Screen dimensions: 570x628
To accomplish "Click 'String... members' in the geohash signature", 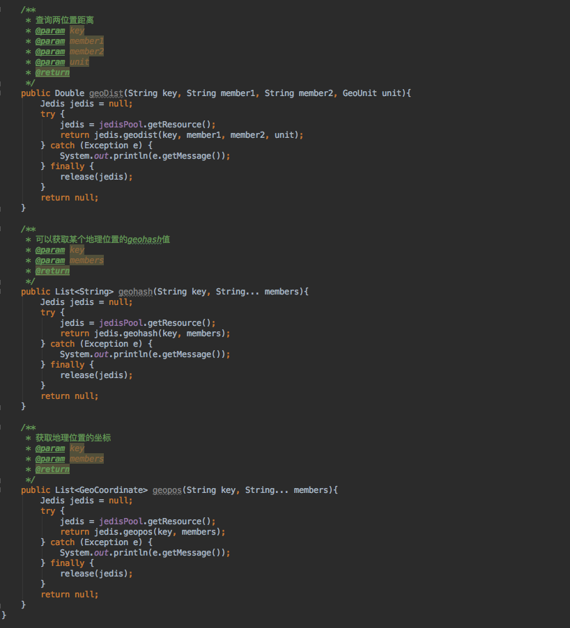I will click(x=258, y=292).
